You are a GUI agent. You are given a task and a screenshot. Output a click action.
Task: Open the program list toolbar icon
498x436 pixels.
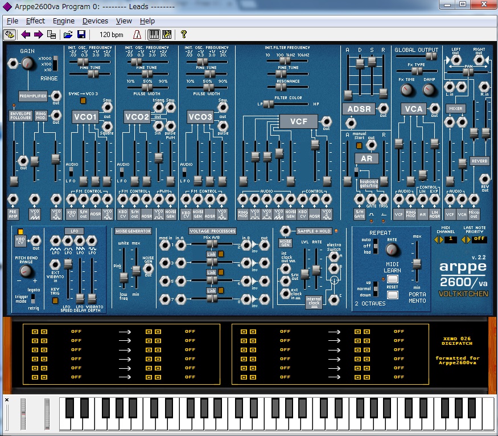[51, 34]
